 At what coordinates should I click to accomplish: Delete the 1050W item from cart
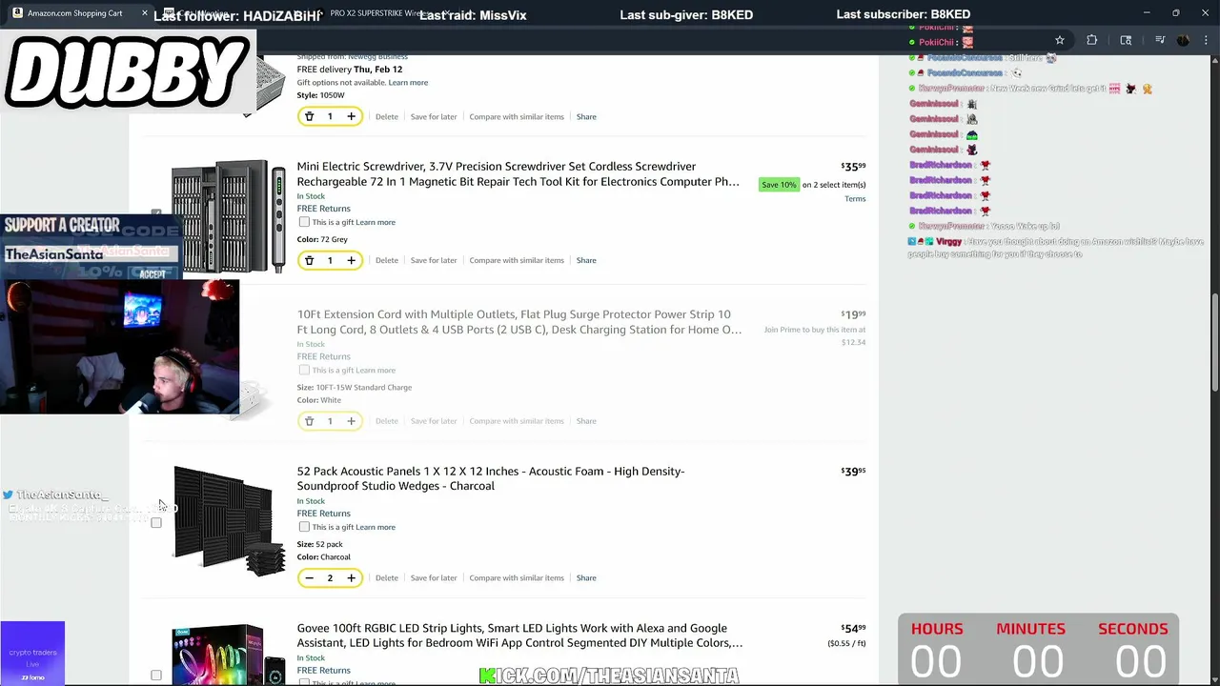pyautogui.click(x=387, y=116)
